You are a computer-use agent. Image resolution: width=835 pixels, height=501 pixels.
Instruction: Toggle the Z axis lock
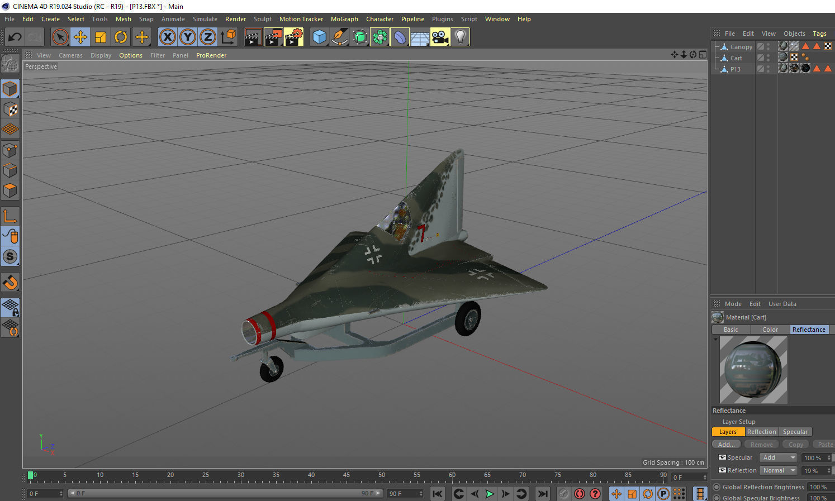point(207,37)
